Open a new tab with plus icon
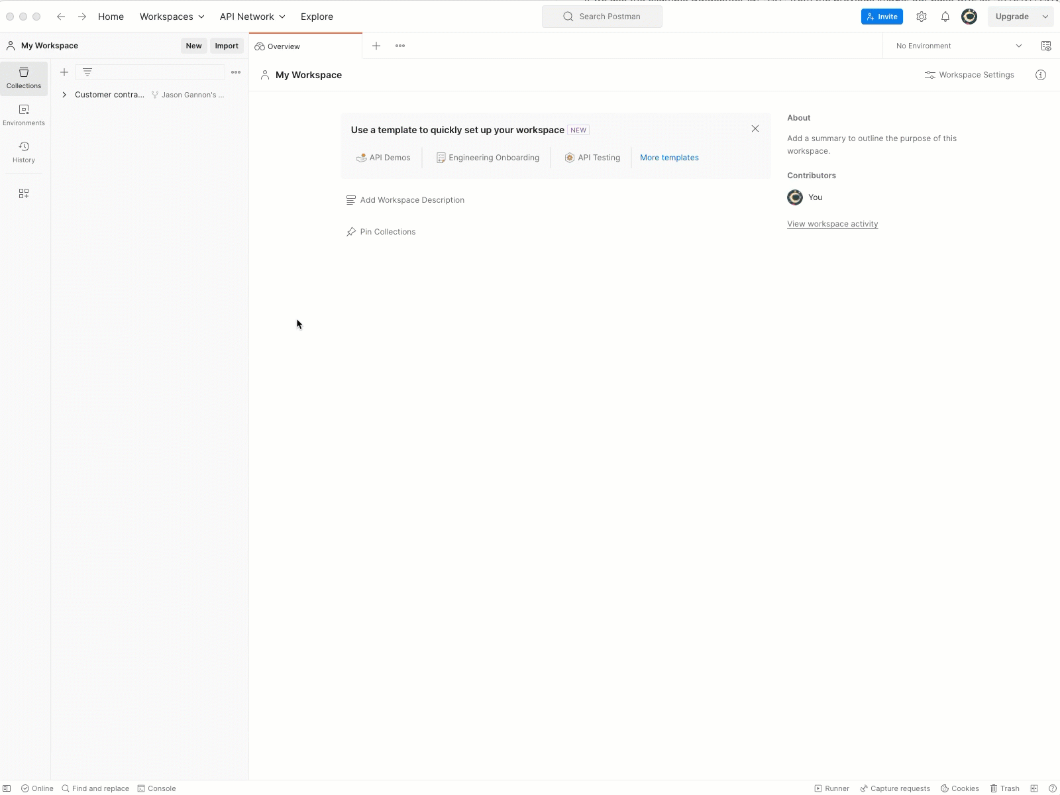 [376, 46]
